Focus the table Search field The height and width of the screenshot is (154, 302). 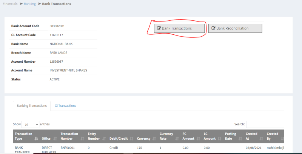pyautogui.click(x=265, y=124)
